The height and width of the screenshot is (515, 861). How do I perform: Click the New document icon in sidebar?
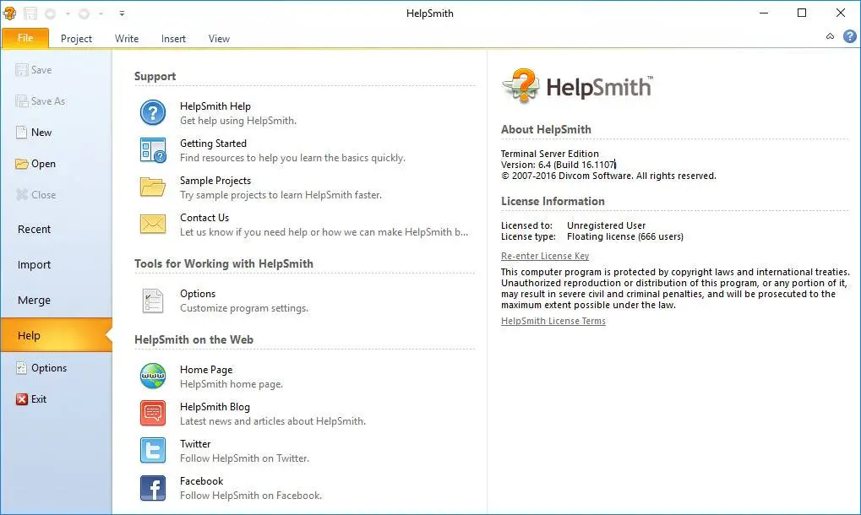pos(21,133)
